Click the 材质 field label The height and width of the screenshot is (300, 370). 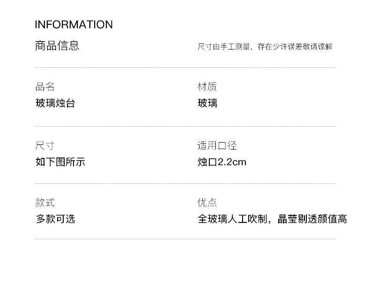tap(207, 87)
